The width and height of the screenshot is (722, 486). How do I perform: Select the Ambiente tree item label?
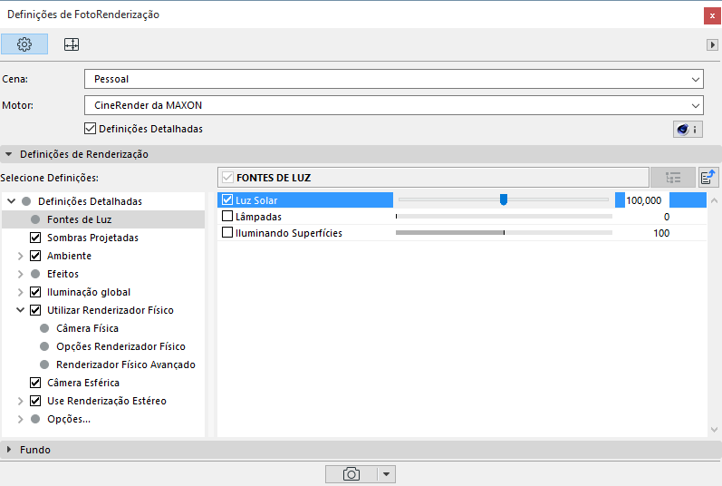(x=69, y=256)
